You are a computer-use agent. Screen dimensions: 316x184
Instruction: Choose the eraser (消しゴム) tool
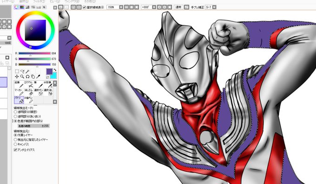pyautogui.click(x=29, y=92)
